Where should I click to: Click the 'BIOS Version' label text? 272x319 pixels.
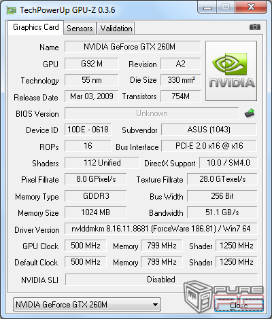pos(37,114)
